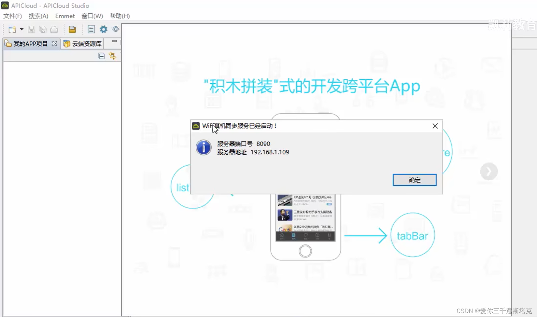Open the 文件(F) menu
Viewport: 537px width, 317px height.
click(12, 16)
